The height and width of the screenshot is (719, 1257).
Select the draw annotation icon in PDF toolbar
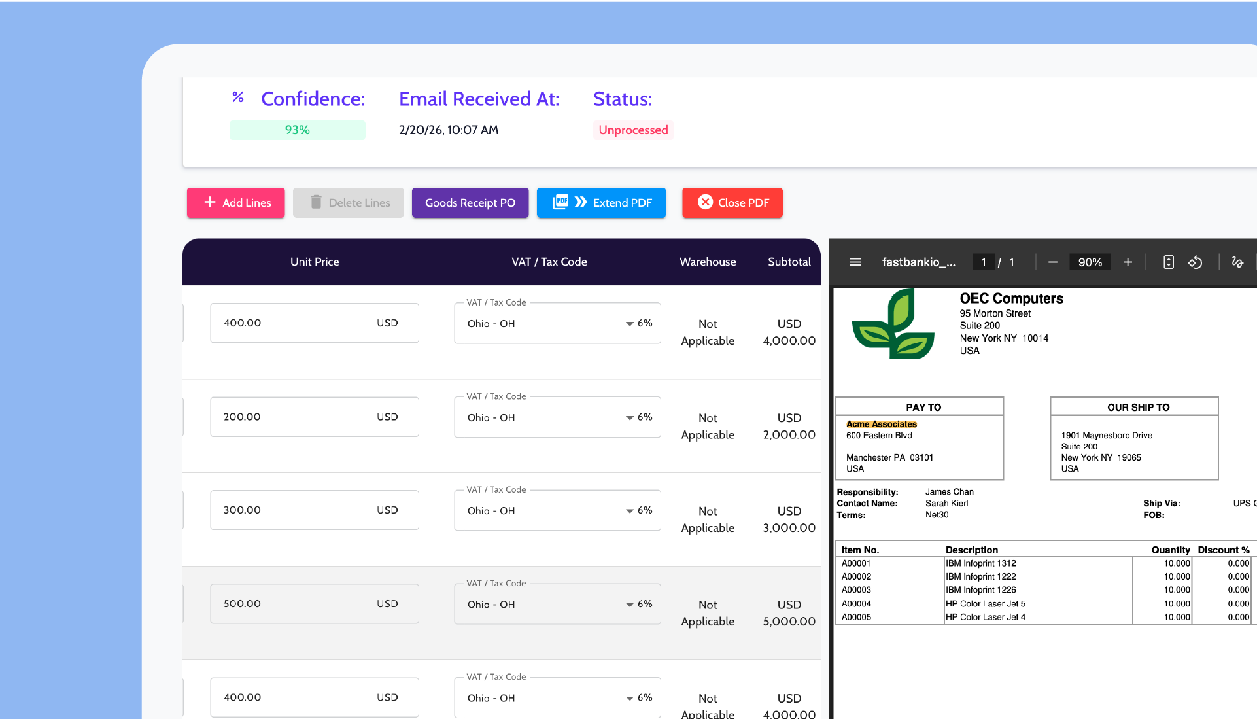click(x=1237, y=262)
